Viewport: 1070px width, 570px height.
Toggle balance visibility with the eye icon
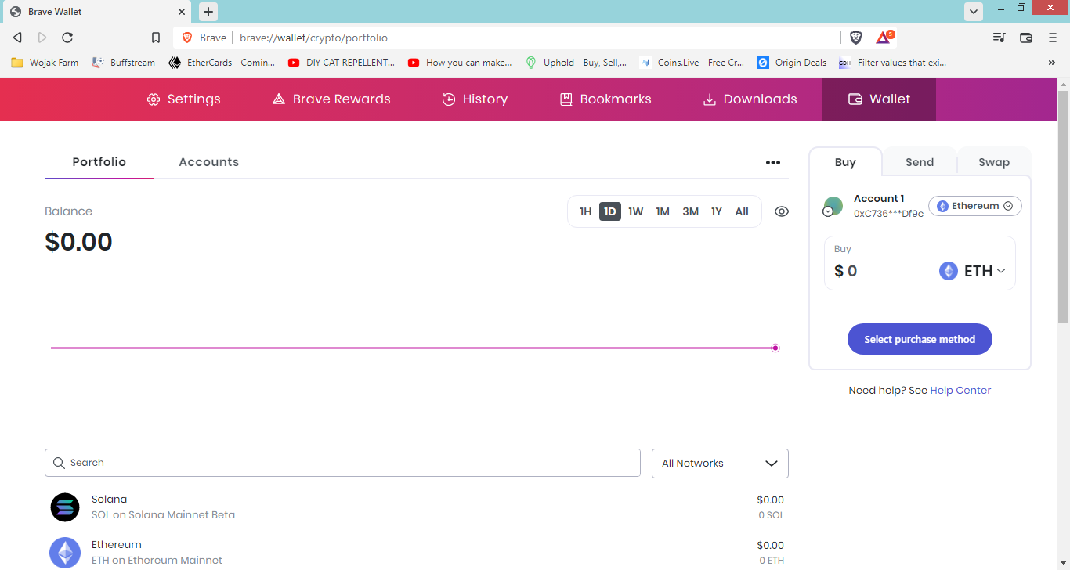781,211
